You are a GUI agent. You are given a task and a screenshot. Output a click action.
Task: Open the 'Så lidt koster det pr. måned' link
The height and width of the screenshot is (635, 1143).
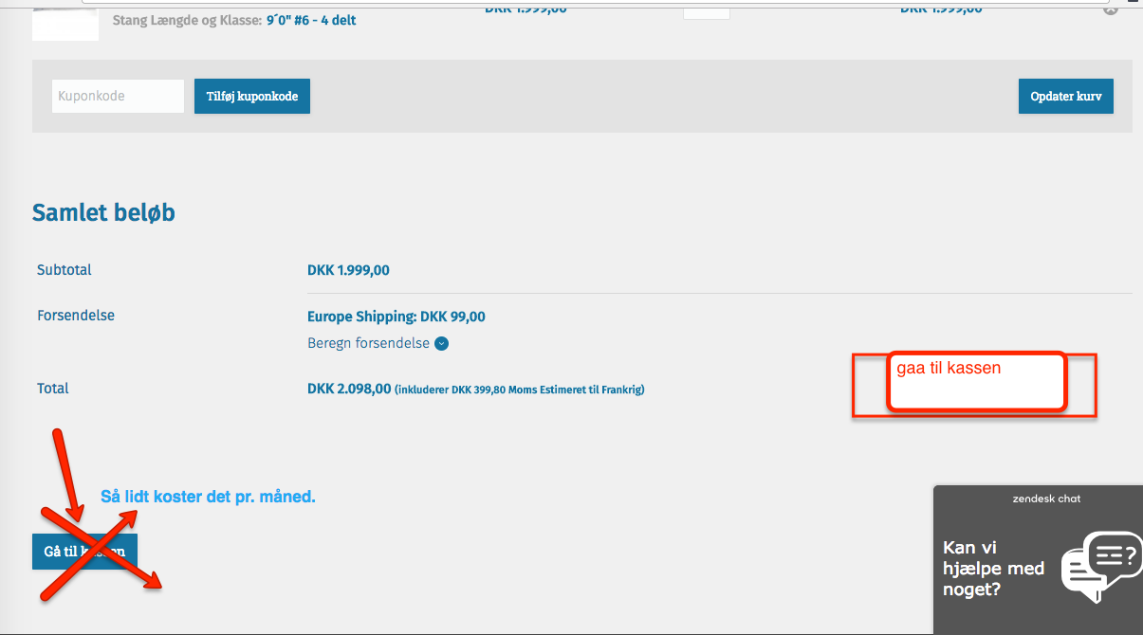click(208, 497)
